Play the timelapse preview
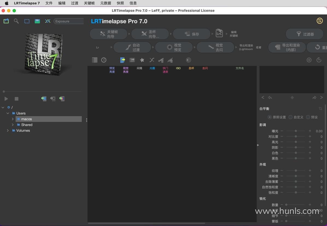Image resolution: width=327 pixels, height=226 pixels. 6,99
